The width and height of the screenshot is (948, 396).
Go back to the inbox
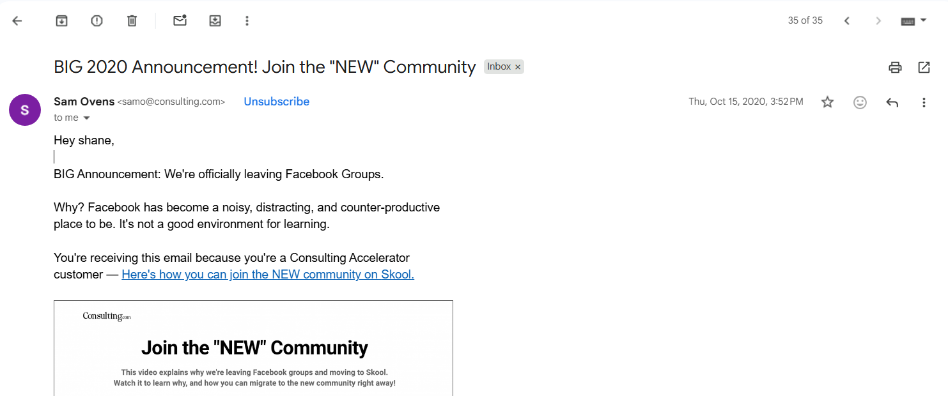pos(17,21)
